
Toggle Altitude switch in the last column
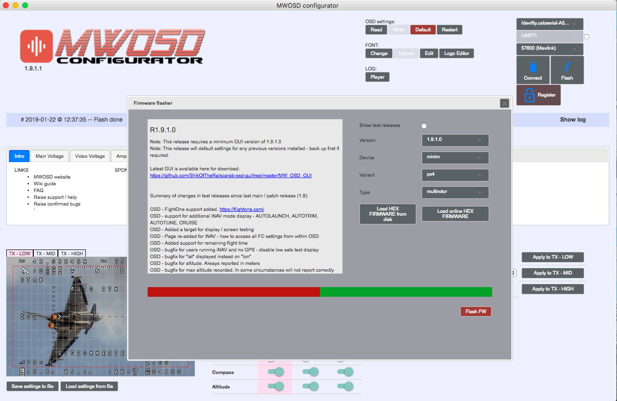(345, 387)
